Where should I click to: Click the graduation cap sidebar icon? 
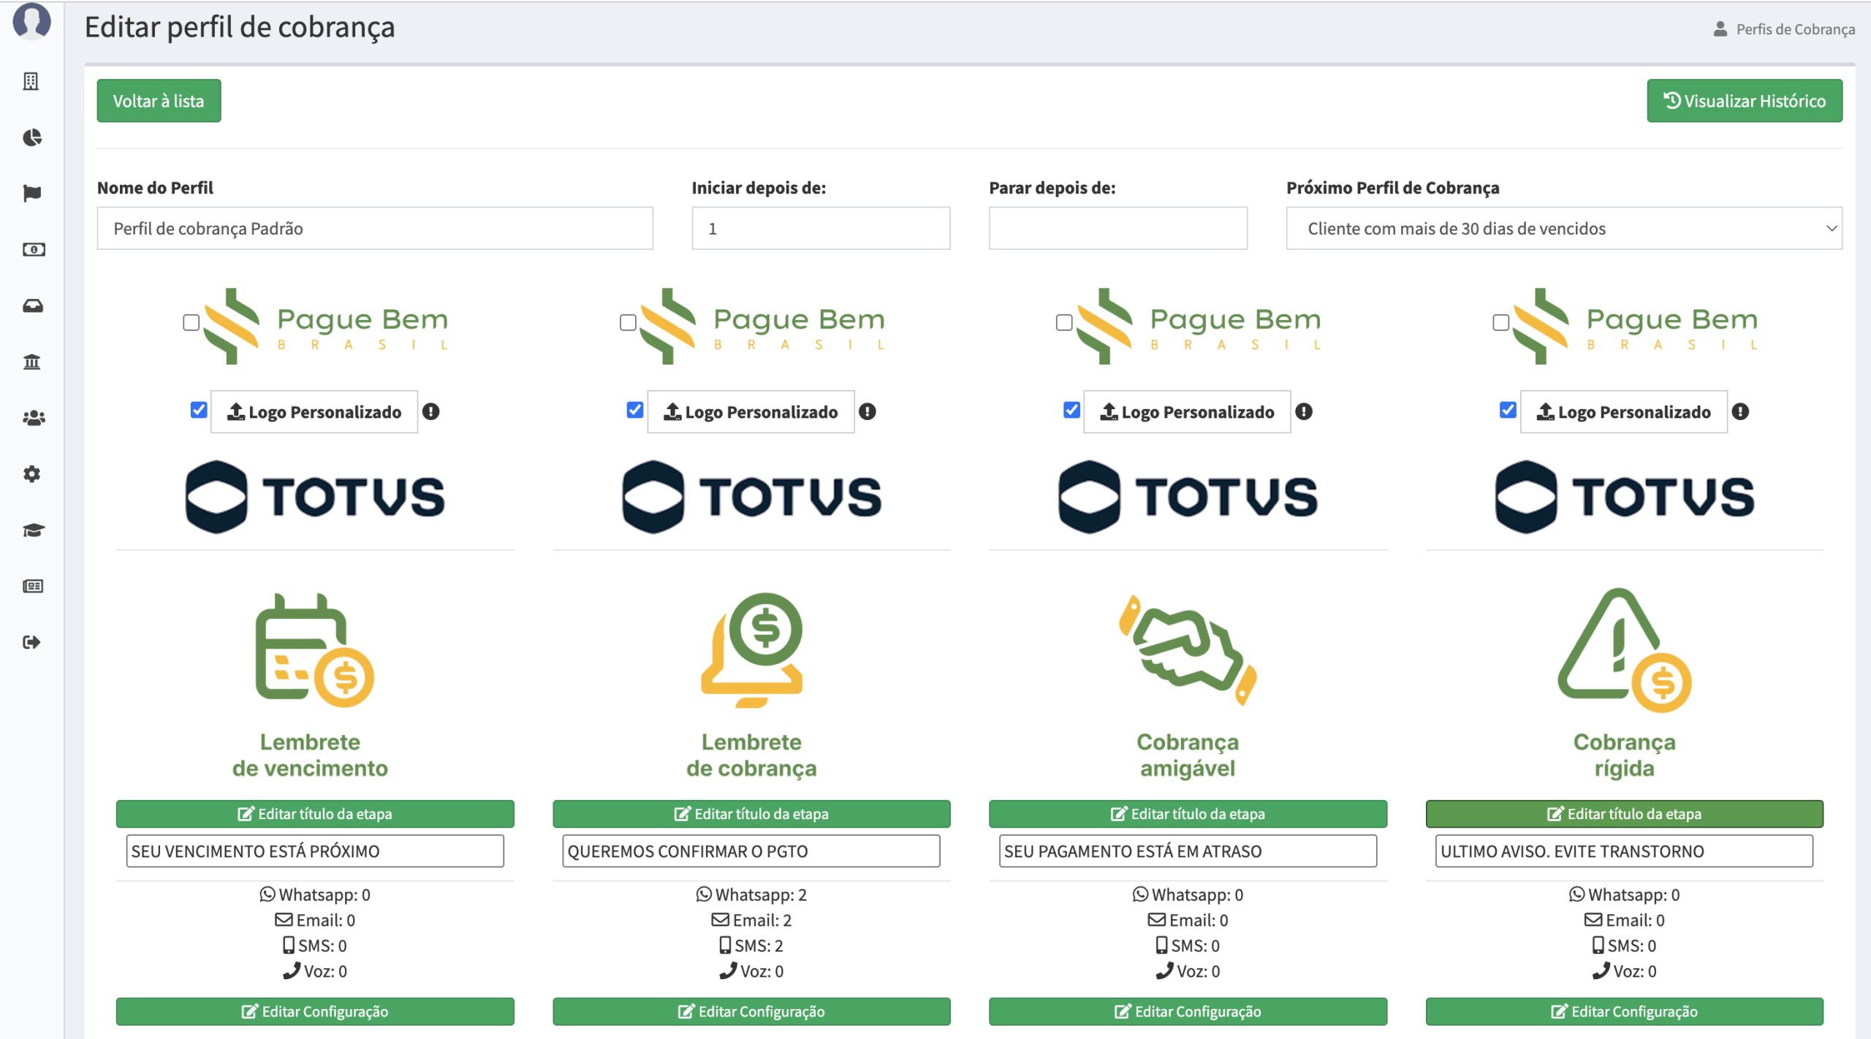32,530
